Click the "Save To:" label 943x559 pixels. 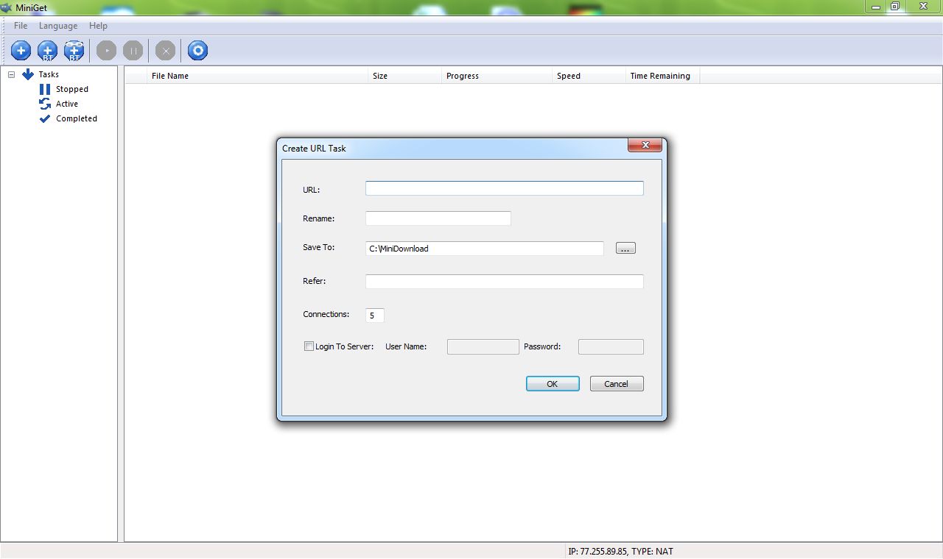(x=319, y=247)
